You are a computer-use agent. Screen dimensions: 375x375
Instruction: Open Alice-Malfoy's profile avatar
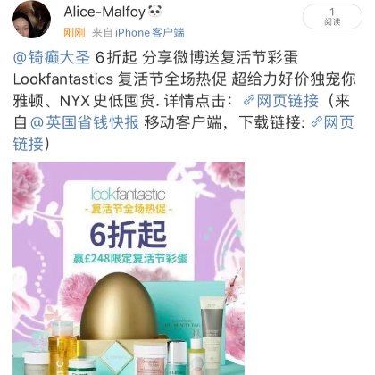pyautogui.click(x=31, y=20)
